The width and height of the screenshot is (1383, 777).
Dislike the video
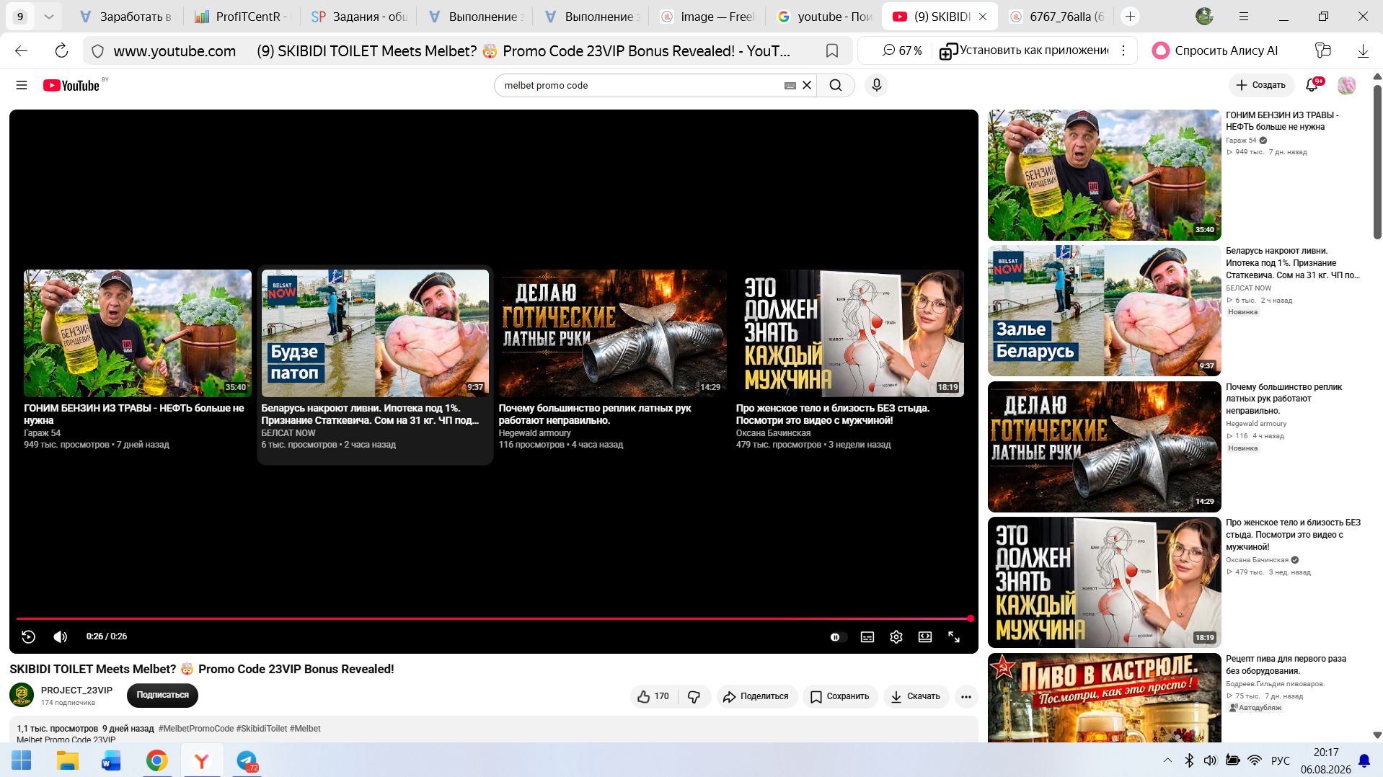point(694,696)
